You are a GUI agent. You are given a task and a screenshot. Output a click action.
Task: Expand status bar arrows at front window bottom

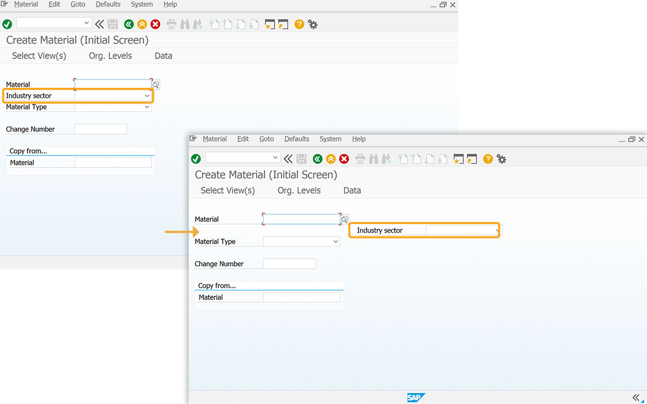636,398
